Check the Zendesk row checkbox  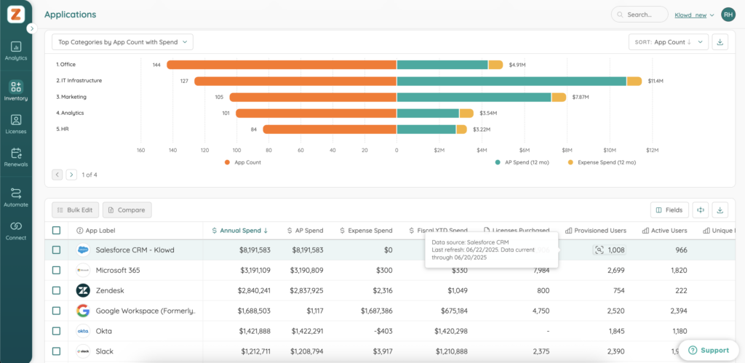tap(57, 290)
